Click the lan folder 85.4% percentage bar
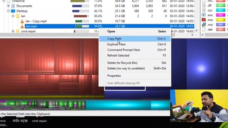 pos(82,16)
